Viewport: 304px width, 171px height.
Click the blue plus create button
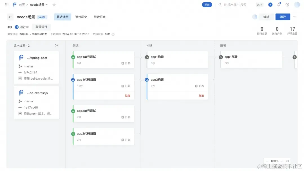pos(270,4)
